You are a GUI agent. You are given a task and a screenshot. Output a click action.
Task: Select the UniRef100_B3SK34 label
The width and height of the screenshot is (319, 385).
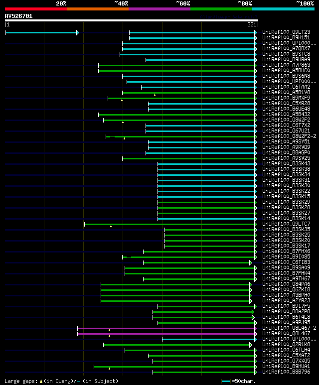click(286, 174)
